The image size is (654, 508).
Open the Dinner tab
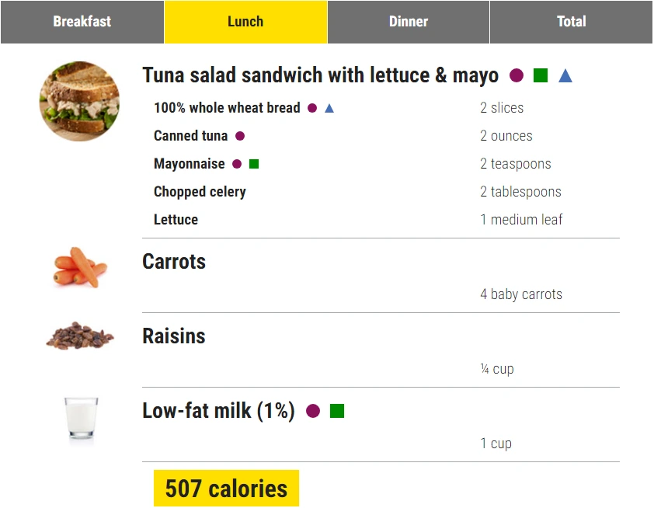pyautogui.click(x=409, y=22)
